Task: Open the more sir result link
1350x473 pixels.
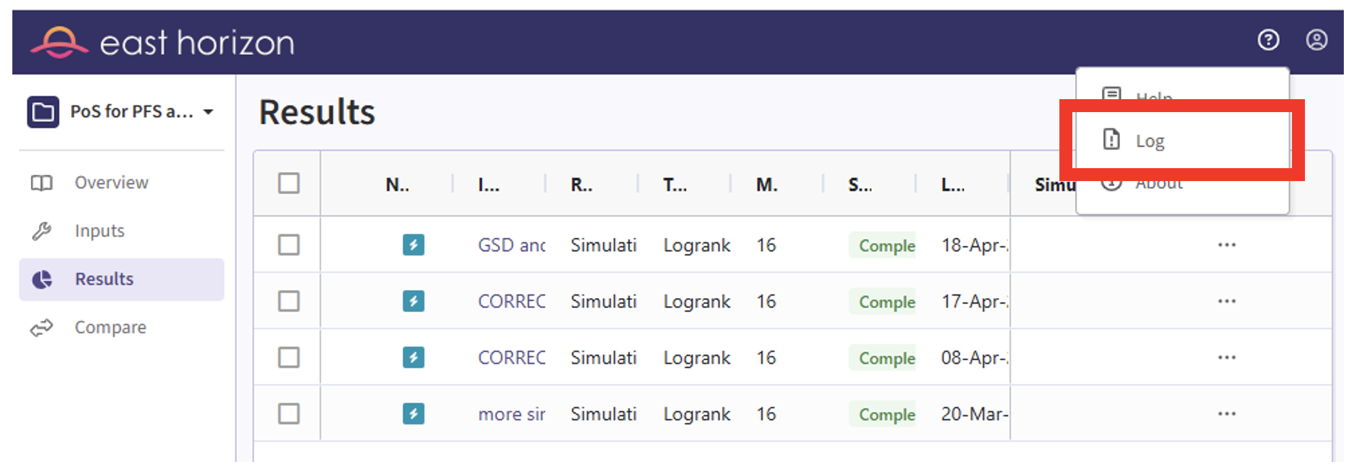Action: [511, 414]
